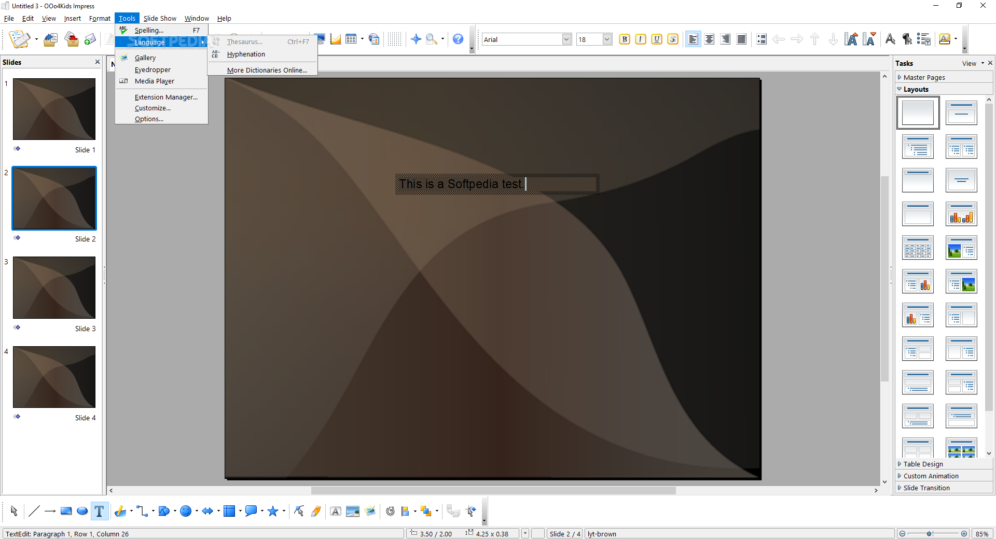
Task: Click the New document icon
Action: coord(20,39)
